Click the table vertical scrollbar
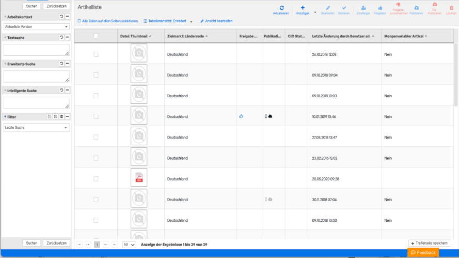The height and width of the screenshot is (258, 459). pyautogui.click(x=455, y=75)
